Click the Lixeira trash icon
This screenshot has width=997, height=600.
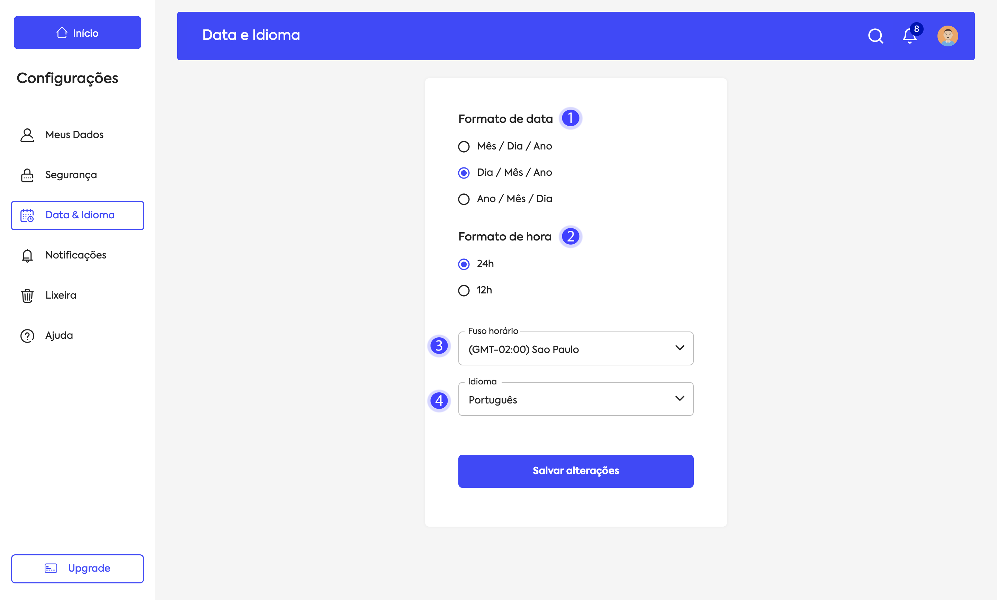pos(27,296)
